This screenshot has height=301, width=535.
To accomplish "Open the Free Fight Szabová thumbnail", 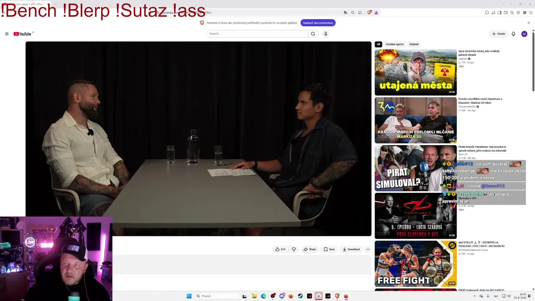I will pos(415,264).
